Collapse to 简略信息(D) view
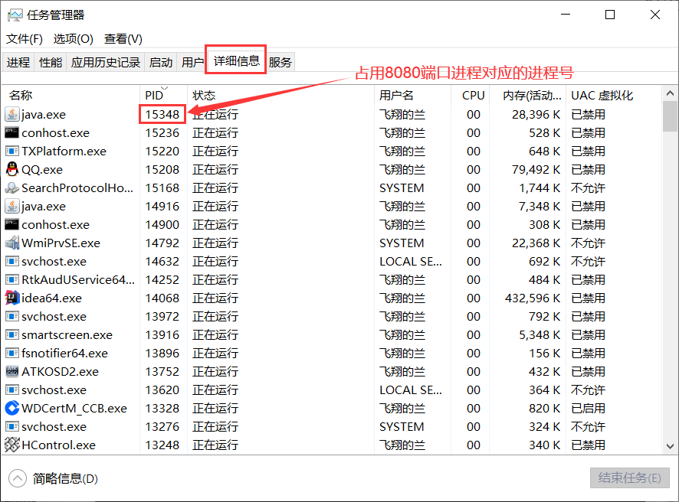The width and height of the screenshot is (679, 502). pos(54,478)
